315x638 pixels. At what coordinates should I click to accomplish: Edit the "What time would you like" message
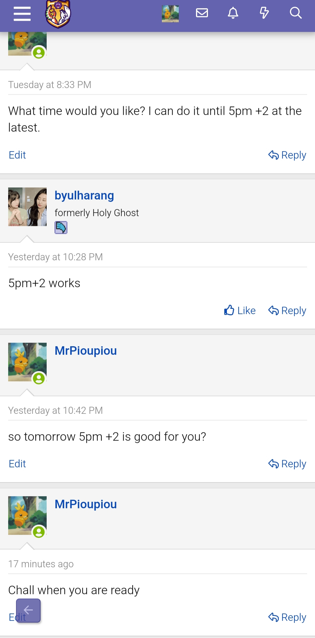[x=17, y=155]
